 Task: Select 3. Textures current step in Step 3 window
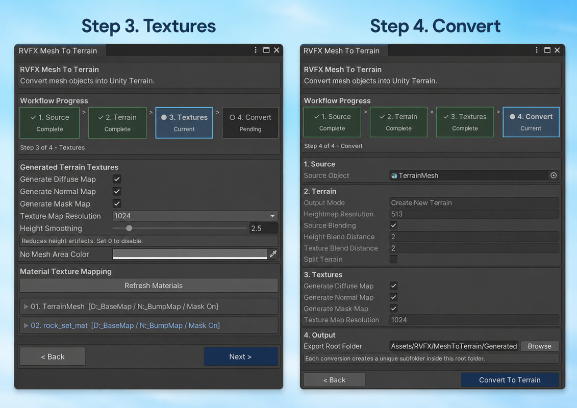pyautogui.click(x=184, y=123)
